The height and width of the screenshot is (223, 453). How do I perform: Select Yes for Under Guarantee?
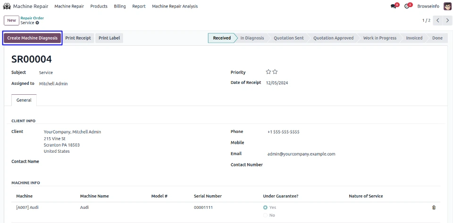(x=266, y=207)
